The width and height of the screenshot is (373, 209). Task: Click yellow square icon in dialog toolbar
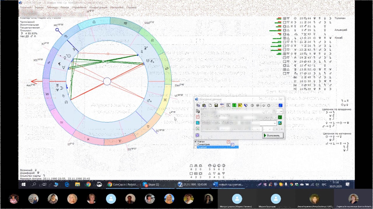click(240, 105)
